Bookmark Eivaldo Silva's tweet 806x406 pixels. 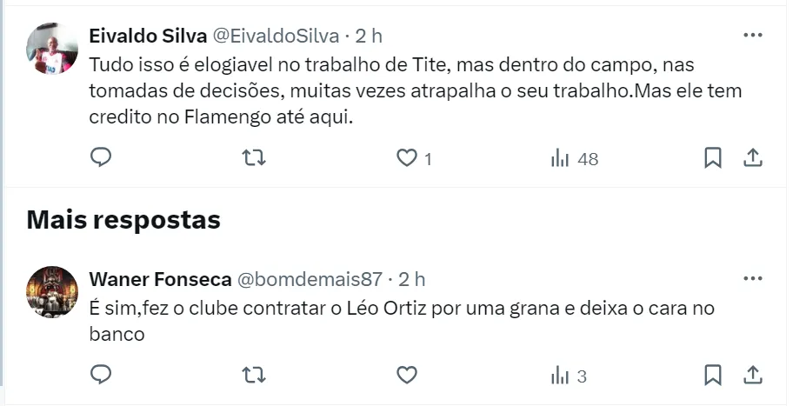[712, 158]
